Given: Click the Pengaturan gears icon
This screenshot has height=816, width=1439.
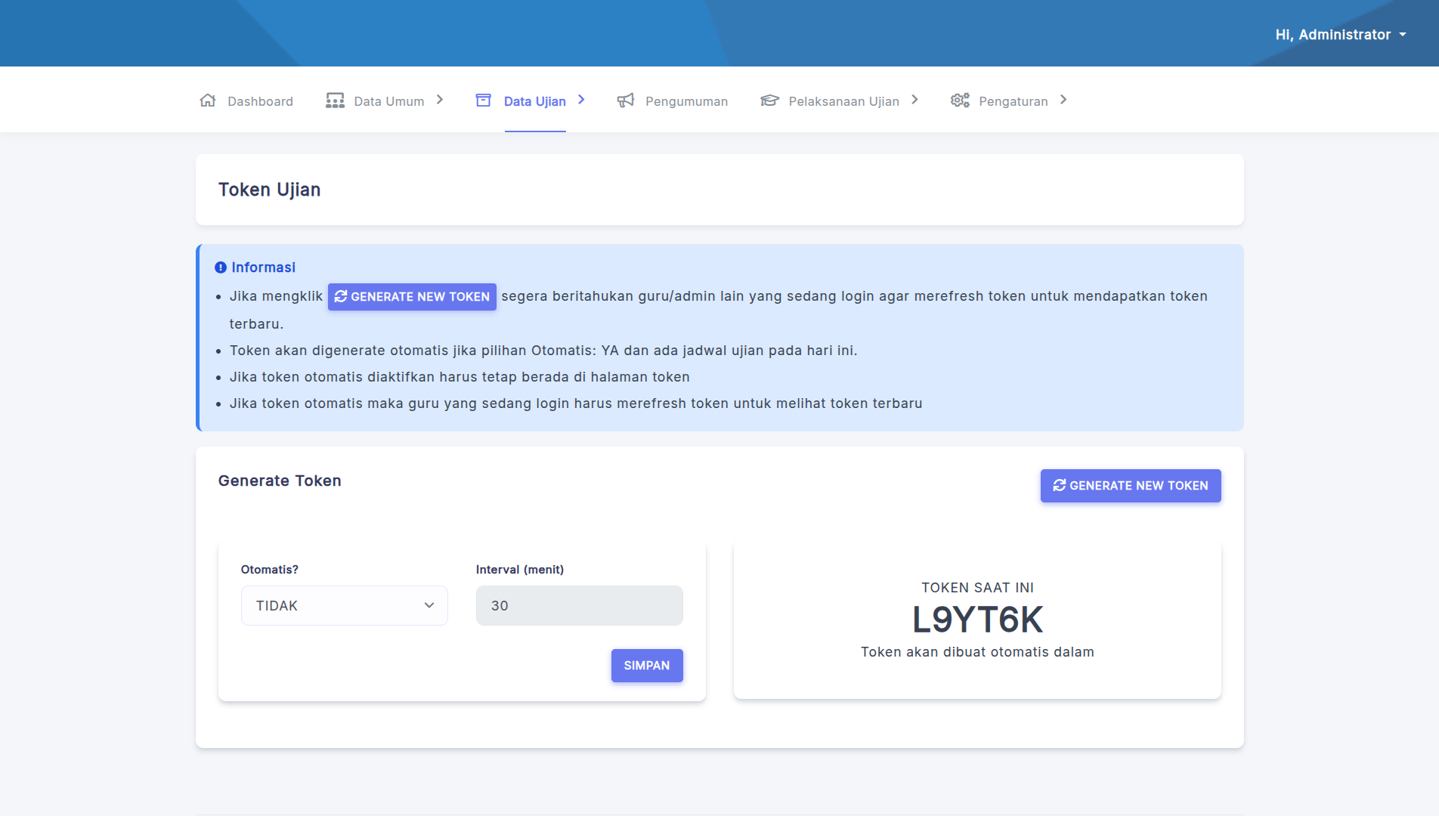Looking at the screenshot, I should coord(960,100).
